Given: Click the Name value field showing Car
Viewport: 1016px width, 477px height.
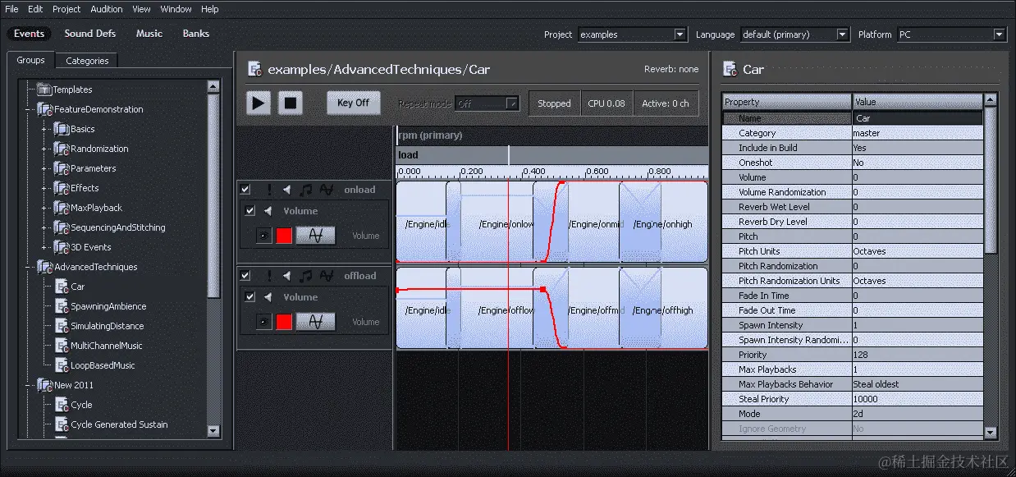Looking at the screenshot, I should (918, 118).
